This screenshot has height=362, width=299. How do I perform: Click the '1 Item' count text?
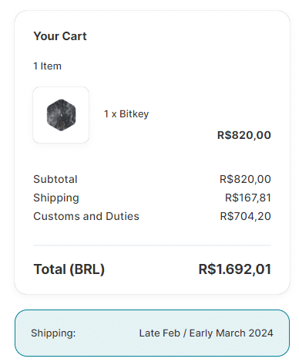(47, 66)
